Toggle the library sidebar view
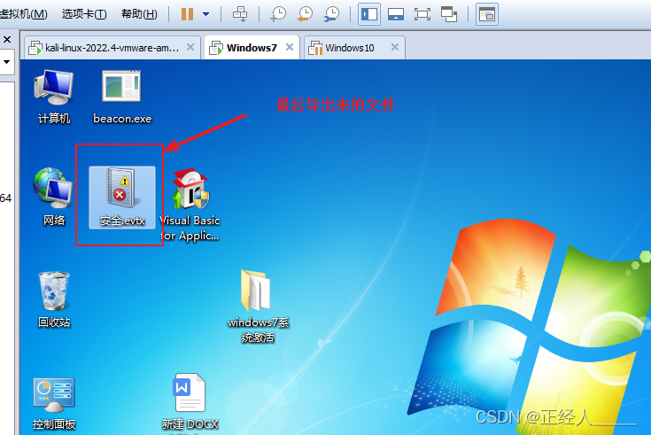 tap(369, 14)
